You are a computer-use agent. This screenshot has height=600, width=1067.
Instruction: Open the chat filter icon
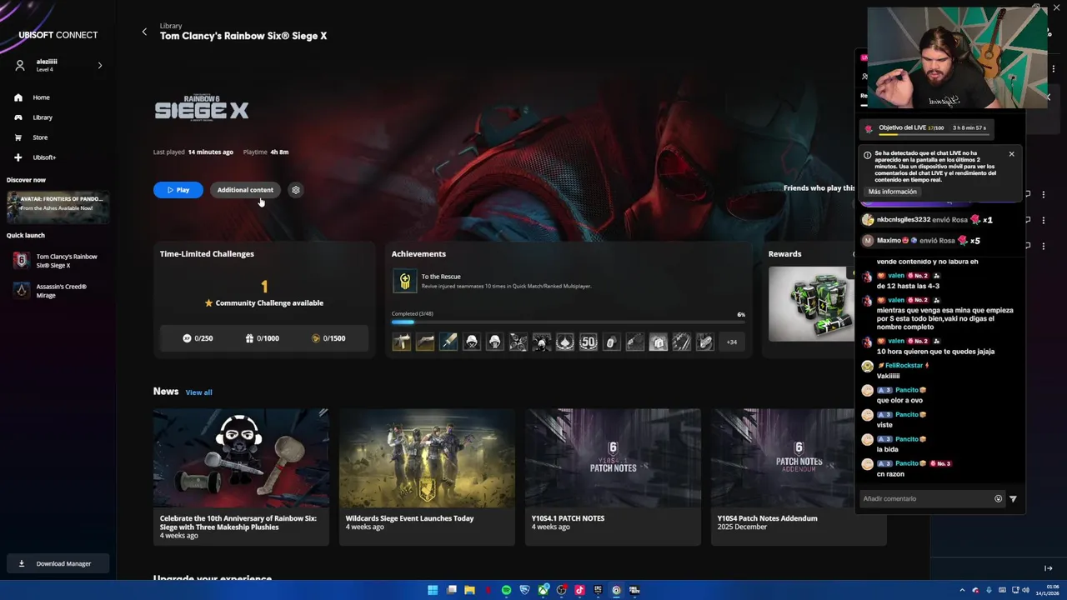click(1013, 498)
